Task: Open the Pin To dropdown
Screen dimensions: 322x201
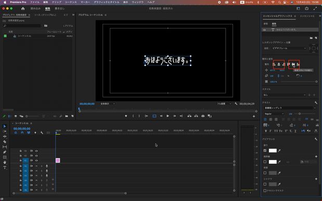Action: [x=289, y=48]
